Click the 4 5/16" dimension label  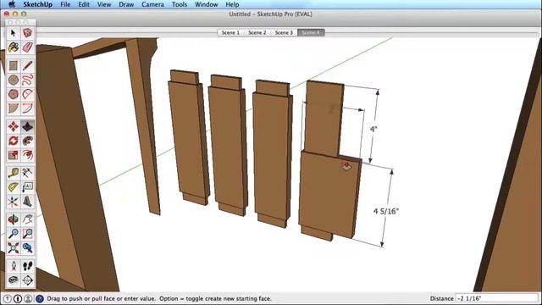[386, 211]
